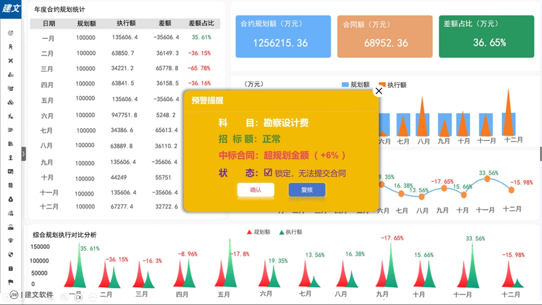Open the three-dots more options button

click(92, 297)
